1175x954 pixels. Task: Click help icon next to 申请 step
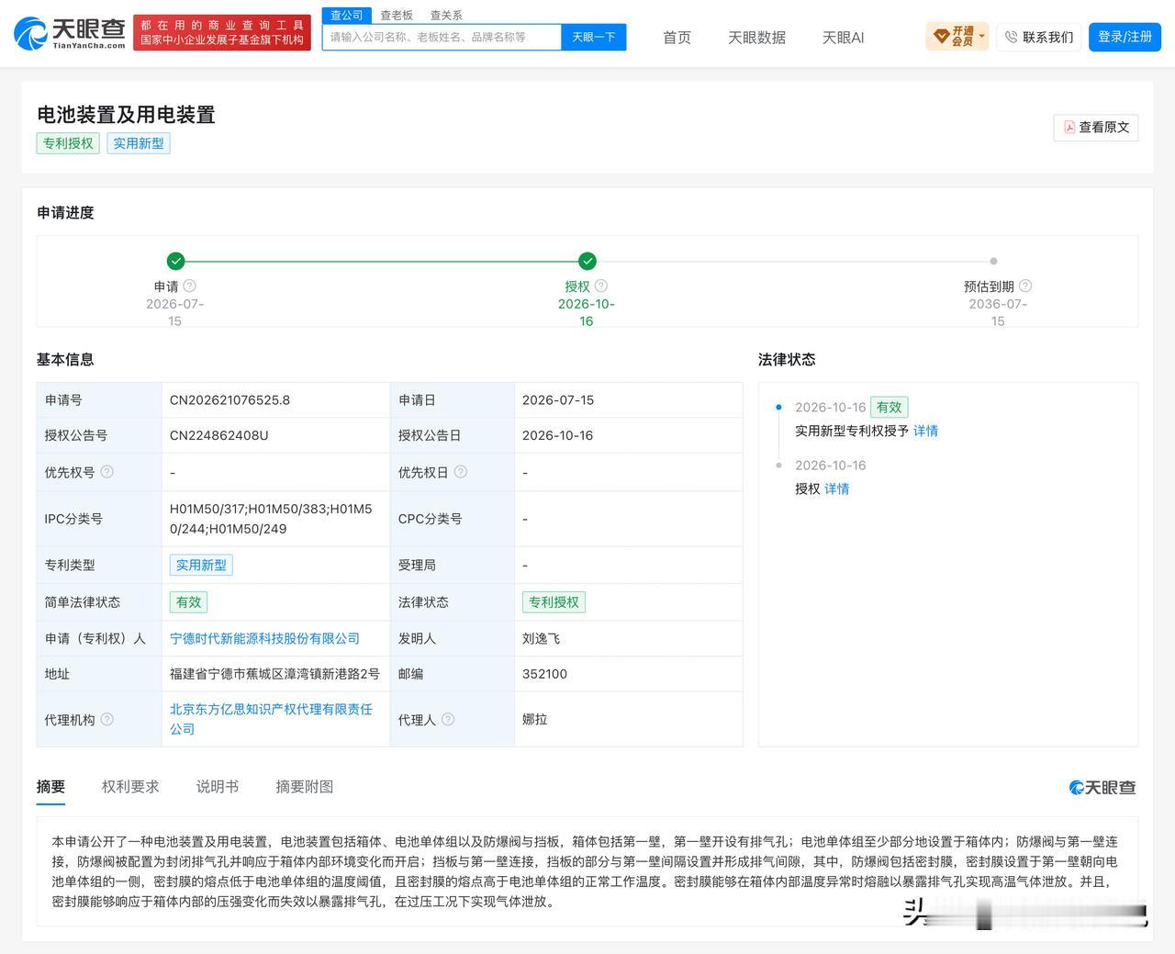pos(189,286)
